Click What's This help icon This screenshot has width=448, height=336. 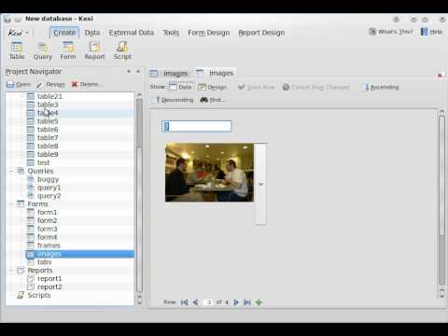tap(391, 32)
